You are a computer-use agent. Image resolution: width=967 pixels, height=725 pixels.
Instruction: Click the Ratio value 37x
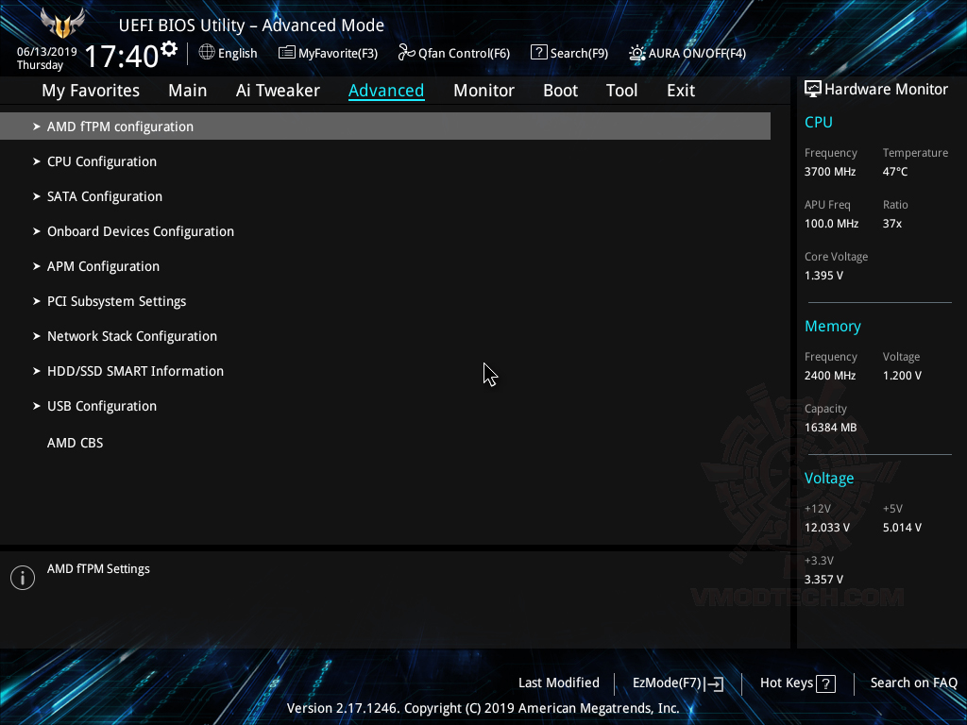click(891, 223)
